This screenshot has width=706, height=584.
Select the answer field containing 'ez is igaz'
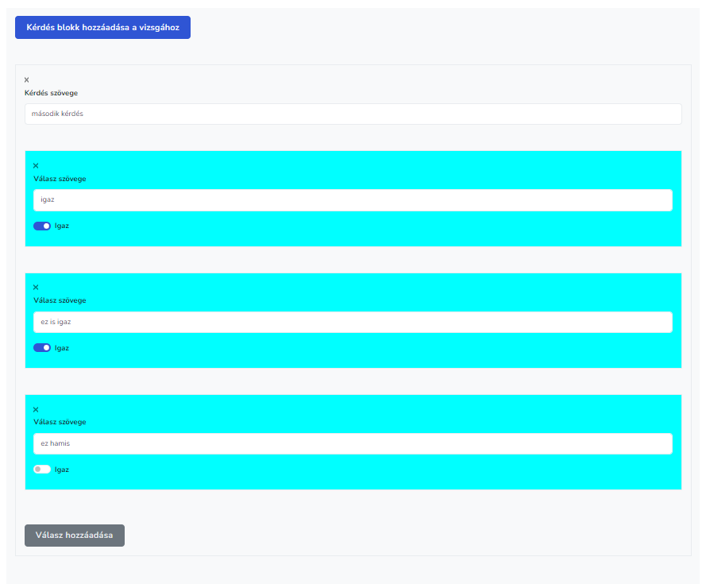353,322
